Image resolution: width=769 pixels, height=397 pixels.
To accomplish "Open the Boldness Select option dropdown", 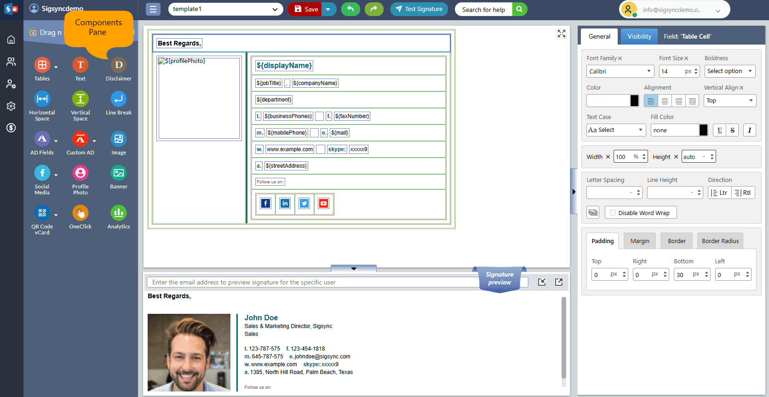I will tap(729, 71).
